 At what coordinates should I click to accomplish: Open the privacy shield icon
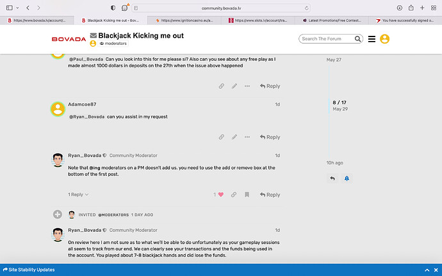113,8
